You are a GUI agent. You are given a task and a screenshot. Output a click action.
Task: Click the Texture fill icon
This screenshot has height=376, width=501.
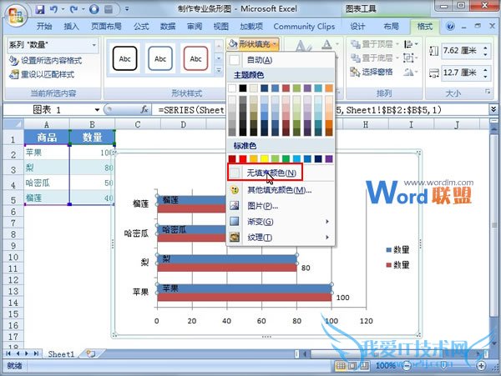pos(235,237)
